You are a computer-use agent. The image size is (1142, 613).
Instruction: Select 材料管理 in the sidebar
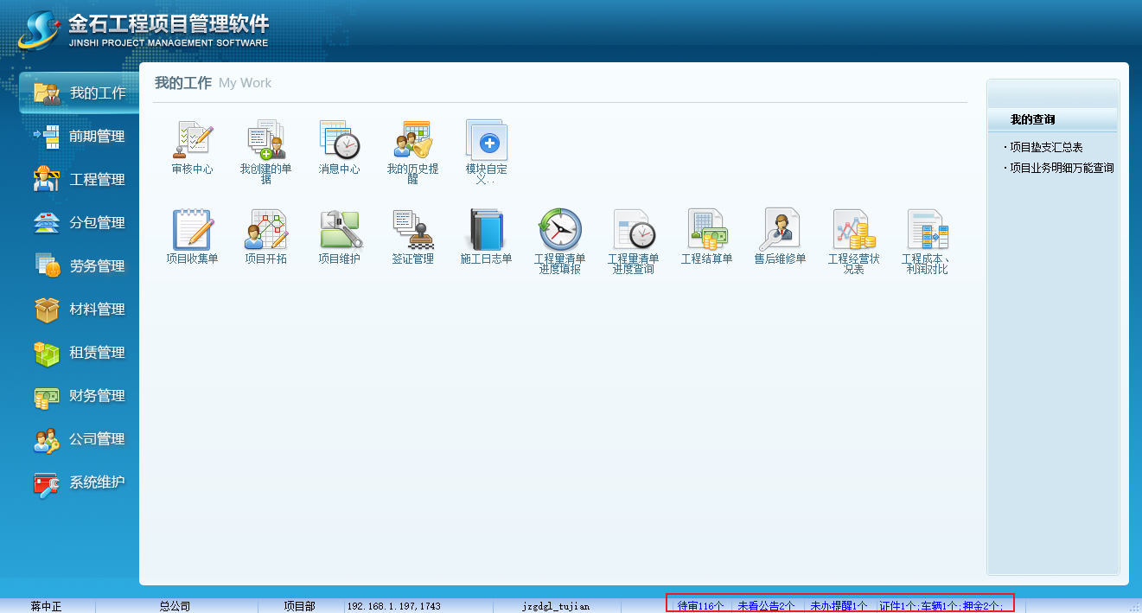tap(97, 310)
